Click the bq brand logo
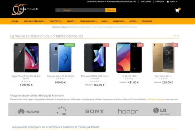The width and height of the screenshot is (195, 130). [62, 111]
